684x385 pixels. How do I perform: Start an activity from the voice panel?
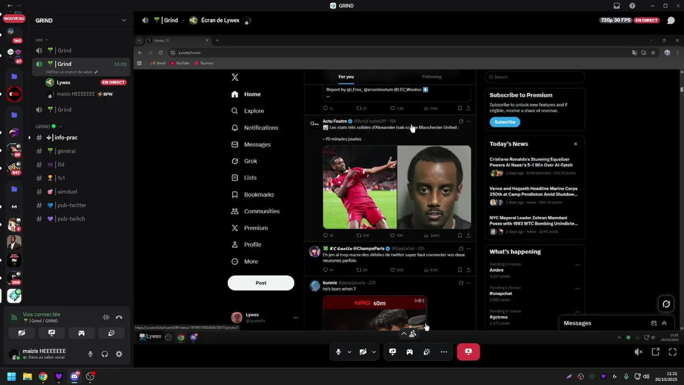[x=81, y=333]
